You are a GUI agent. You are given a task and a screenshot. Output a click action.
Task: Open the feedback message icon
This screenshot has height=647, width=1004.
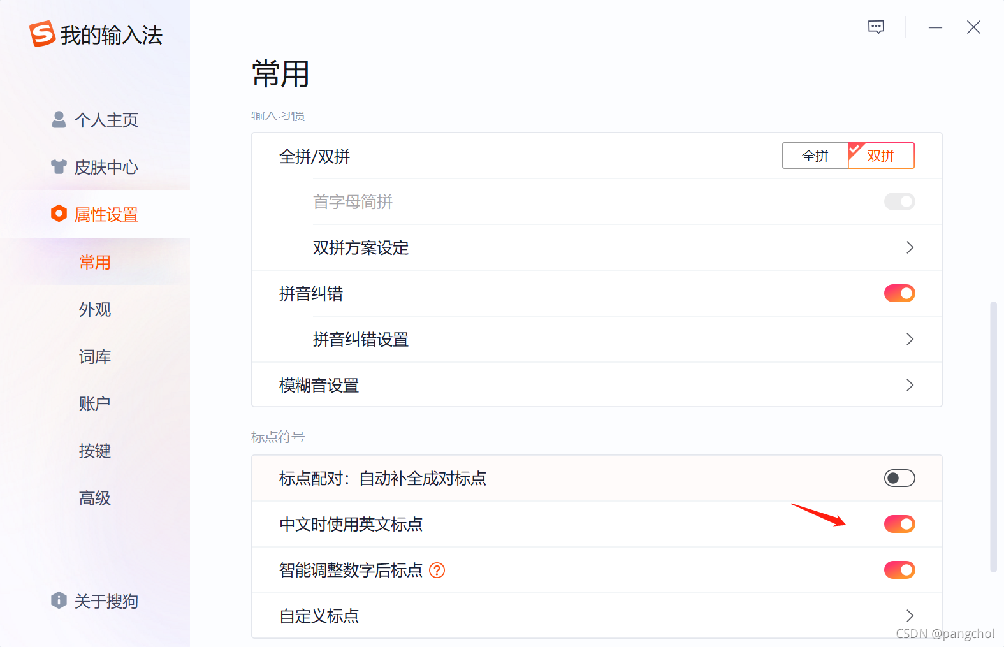(x=877, y=27)
